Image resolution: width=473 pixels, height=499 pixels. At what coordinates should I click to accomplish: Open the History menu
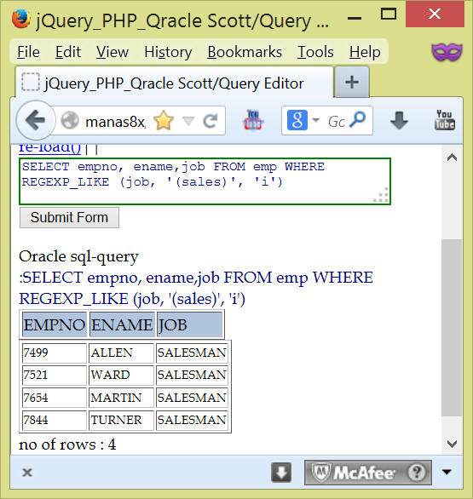168,52
